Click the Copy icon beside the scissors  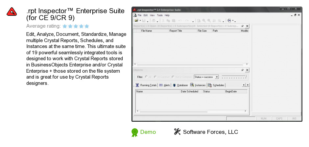point(168,20)
